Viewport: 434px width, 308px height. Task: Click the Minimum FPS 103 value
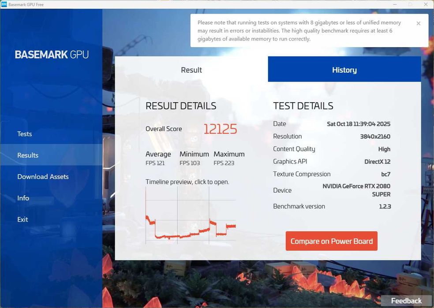click(190, 163)
